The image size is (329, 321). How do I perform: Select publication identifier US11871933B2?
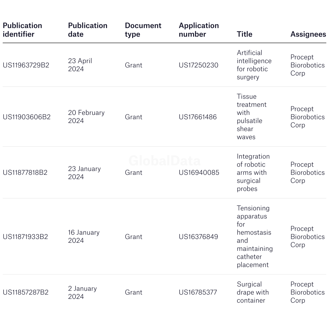pos(25,237)
